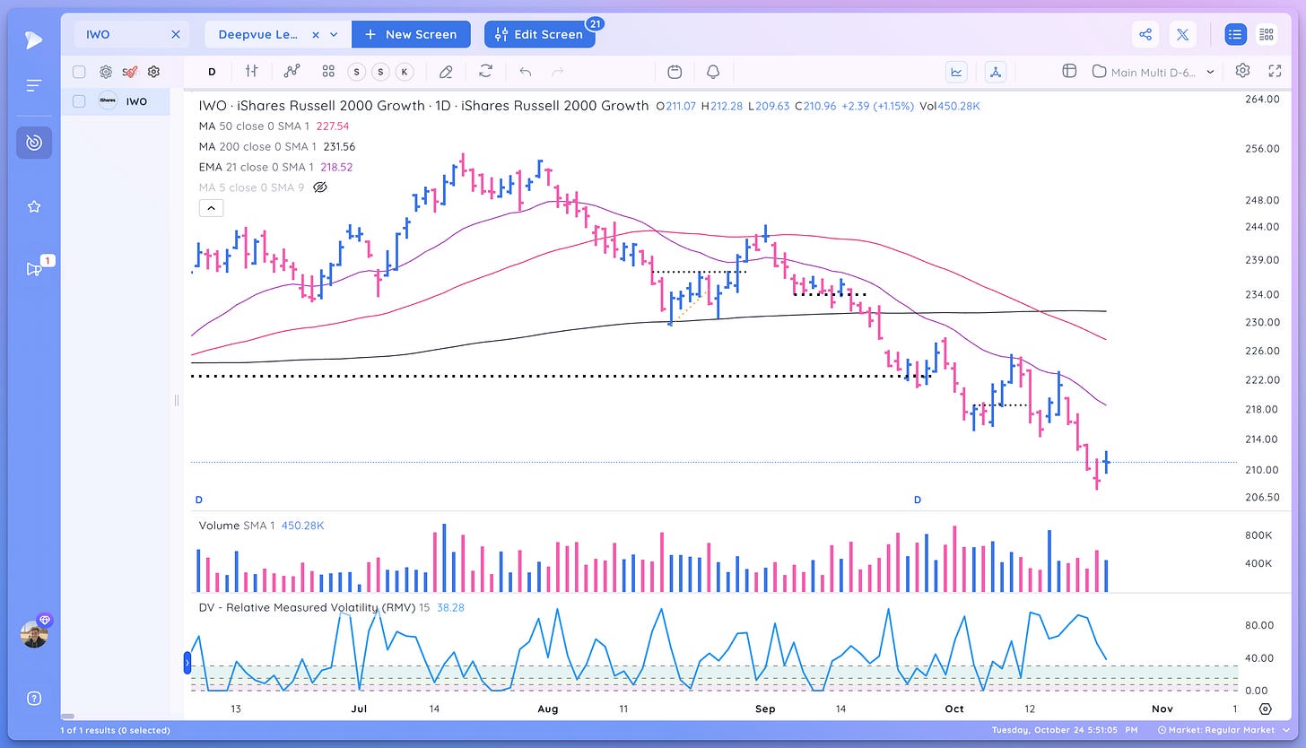Open the sidebar menu lines icon
Viewport: 1306px width, 748px height.
click(x=34, y=85)
